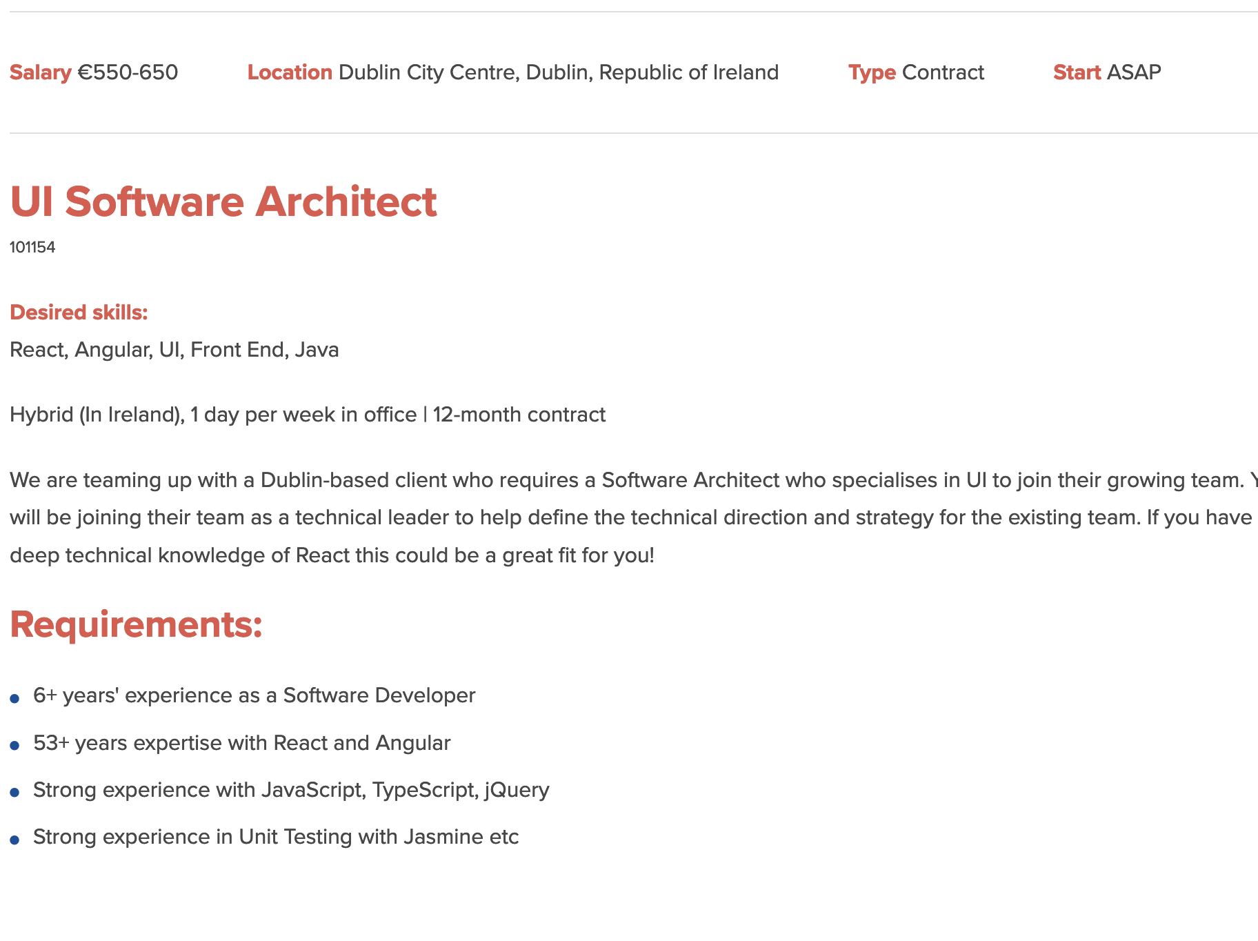Click the bullet '53+ years expertise with React and Angular'
Image resolution: width=1258 pixels, height=941 pixels.
pos(242,743)
